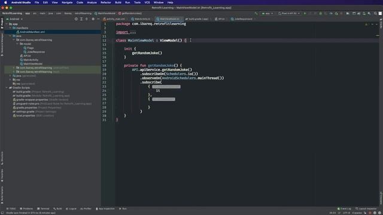Screen dimensions: 383x215
Task: Click the folded lambda hint on line 26
Action: [x=163, y=99]
